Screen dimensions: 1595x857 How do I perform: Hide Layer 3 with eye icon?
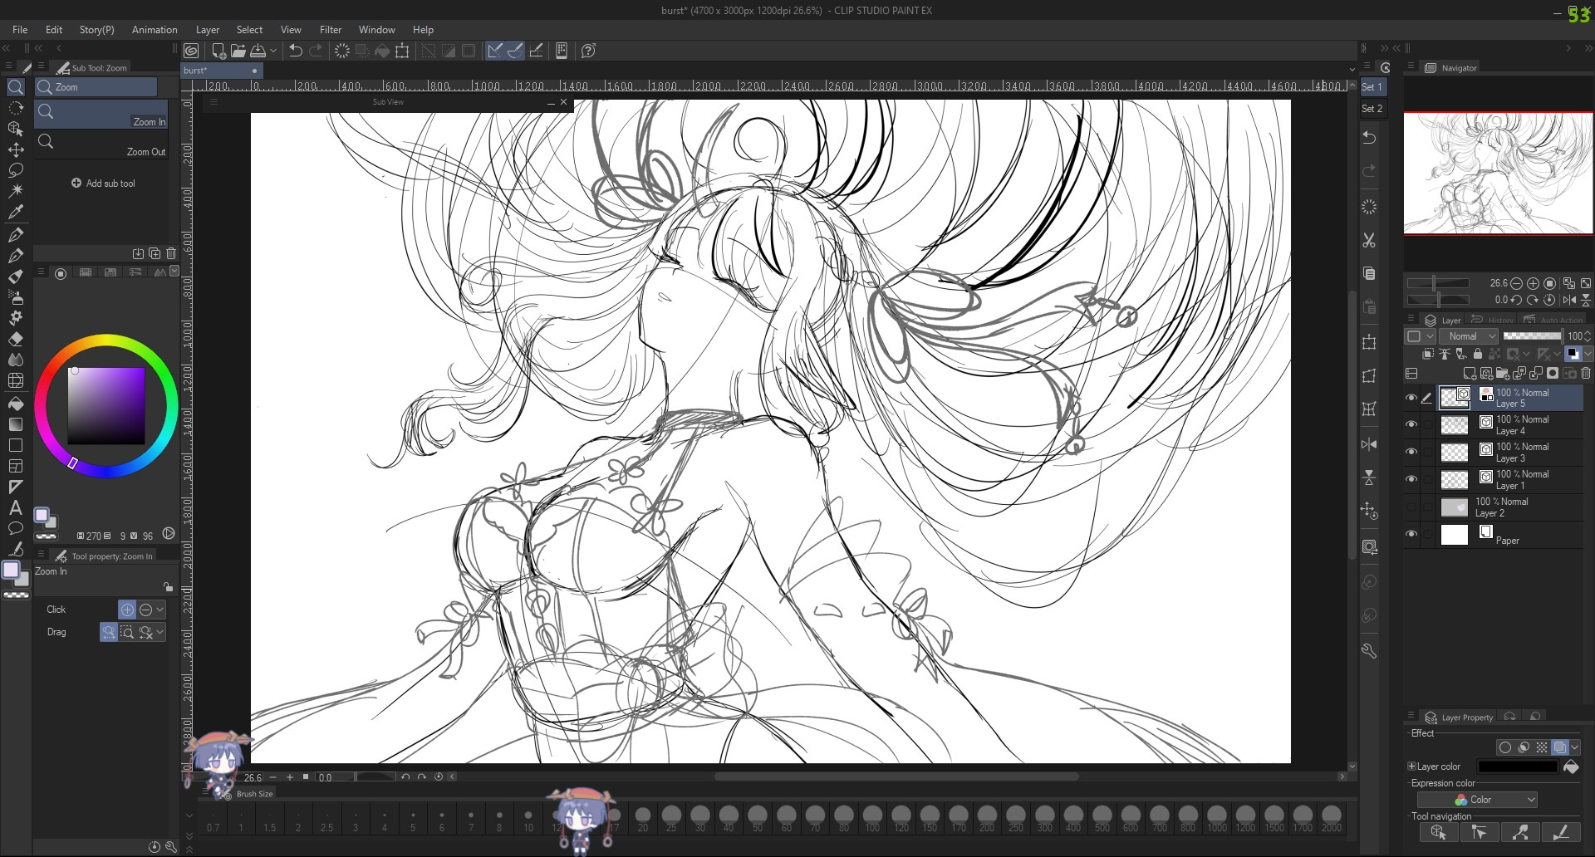click(x=1411, y=452)
